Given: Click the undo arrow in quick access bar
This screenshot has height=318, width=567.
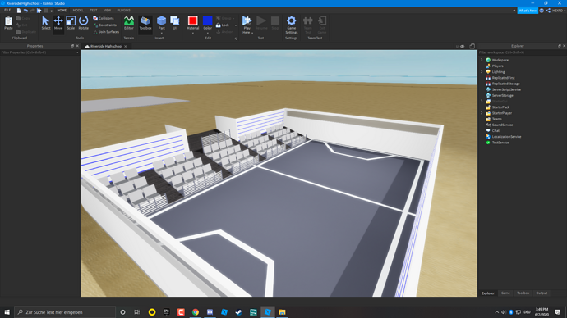Looking at the screenshot, I should tap(25, 11).
